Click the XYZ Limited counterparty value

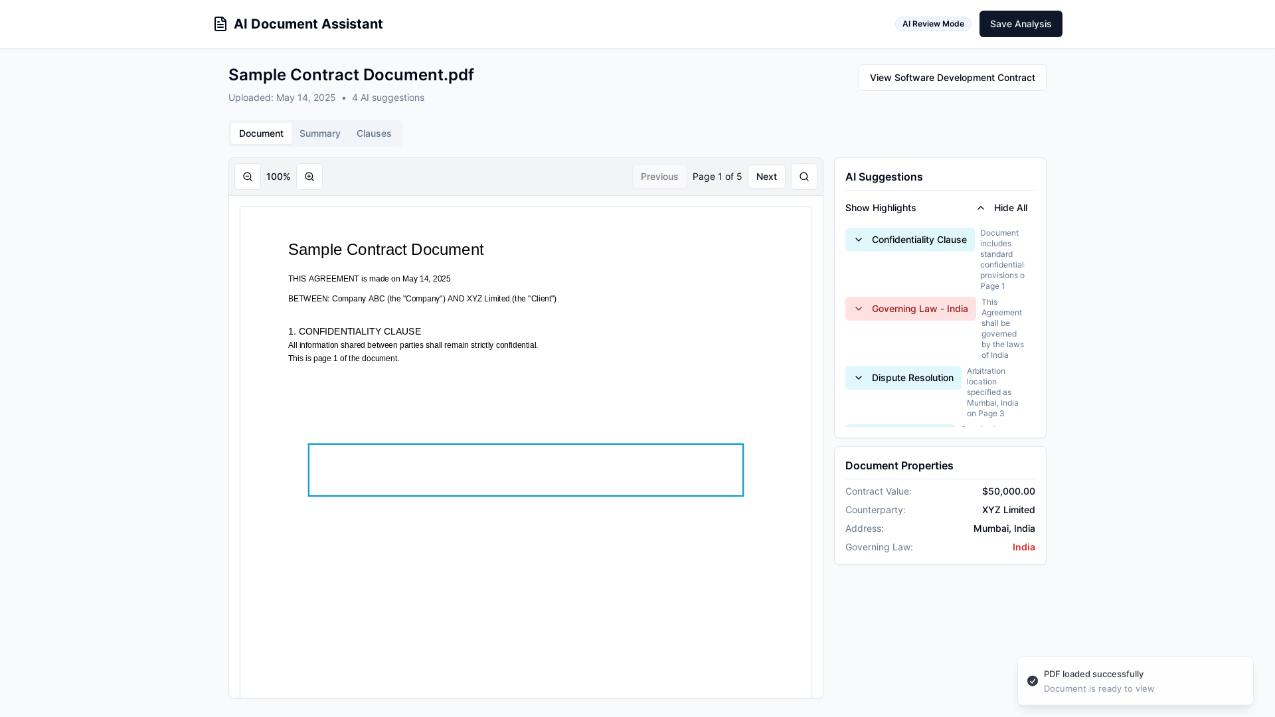click(x=1008, y=510)
